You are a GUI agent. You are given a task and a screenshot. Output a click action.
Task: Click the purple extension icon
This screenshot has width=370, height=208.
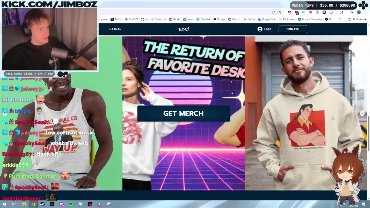[x=310, y=12]
